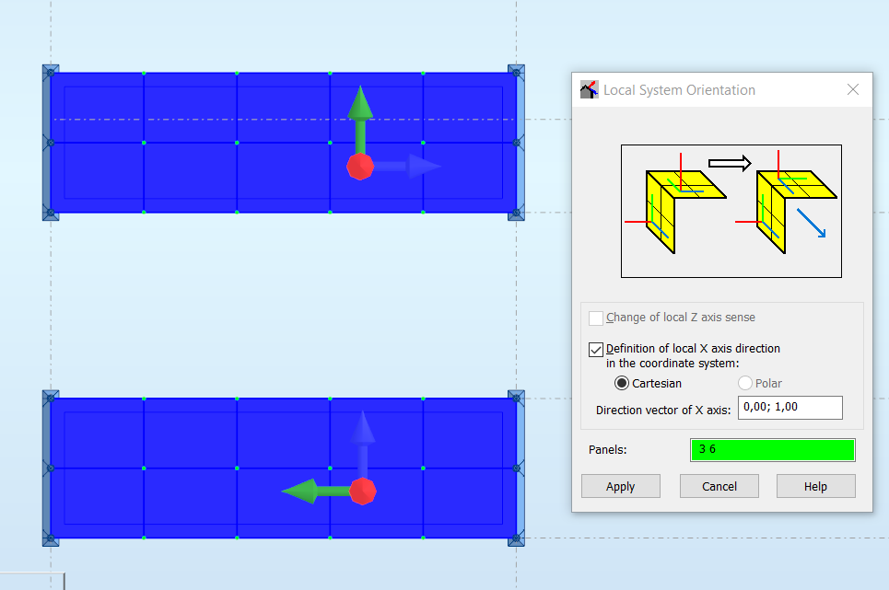
Task: Click the Local System Orientation dialog icon
Action: click(x=589, y=89)
